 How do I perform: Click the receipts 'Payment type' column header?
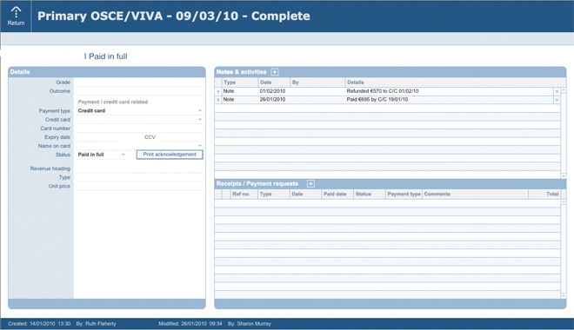[x=404, y=194]
